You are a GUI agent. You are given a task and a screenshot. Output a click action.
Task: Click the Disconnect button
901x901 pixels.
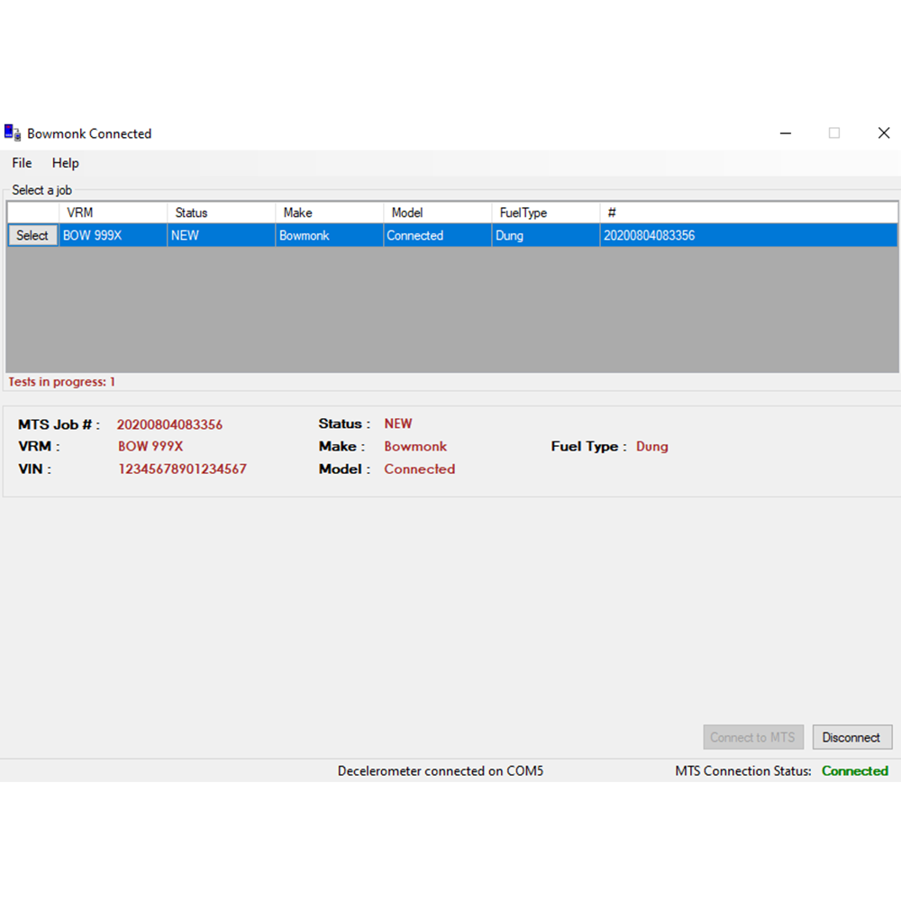(x=851, y=737)
